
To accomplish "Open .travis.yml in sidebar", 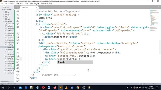I will (11, 28).
